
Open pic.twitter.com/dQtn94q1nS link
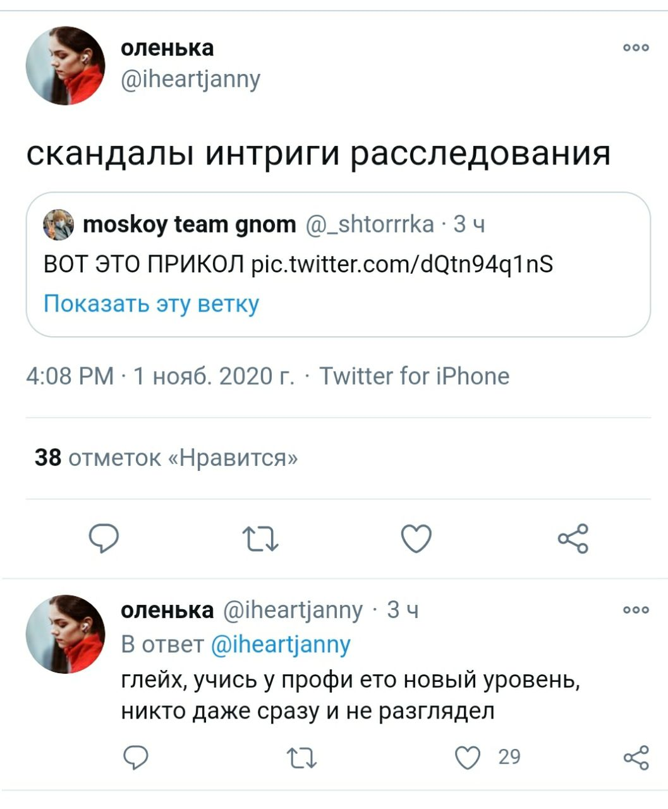pyautogui.click(x=402, y=264)
